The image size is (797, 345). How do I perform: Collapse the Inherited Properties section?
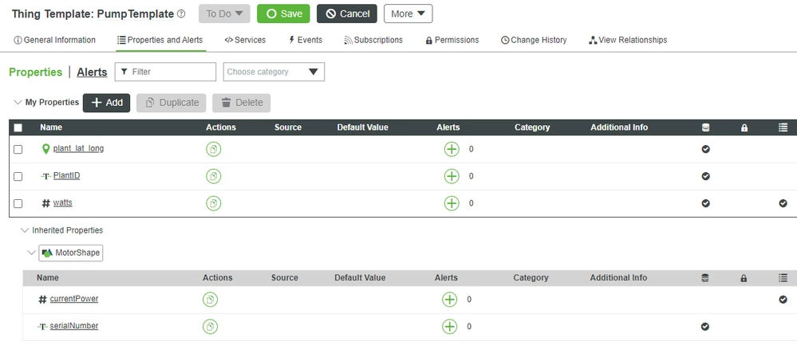pyautogui.click(x=25, y=230)
